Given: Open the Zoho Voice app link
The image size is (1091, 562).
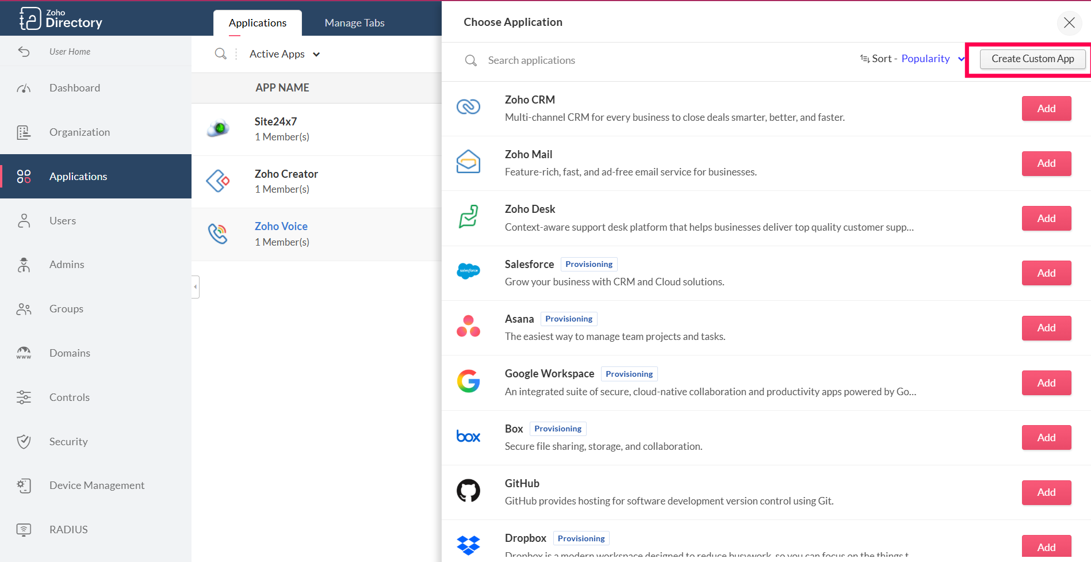Looking at the screenshot, I should click(281, 227).
